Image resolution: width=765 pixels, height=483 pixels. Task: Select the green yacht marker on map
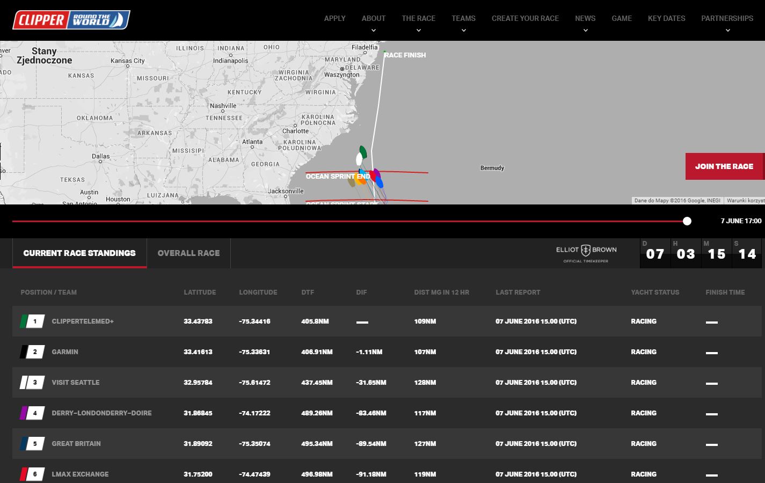click(363, 151)
